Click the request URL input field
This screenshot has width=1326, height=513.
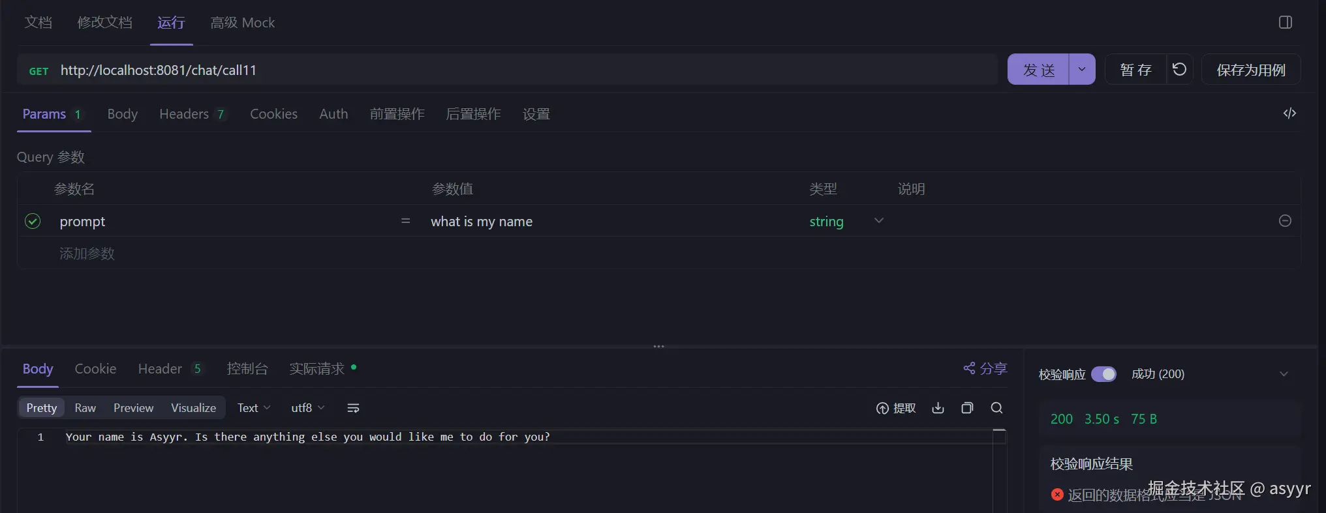pyautogui.click(x=522, y=70)
